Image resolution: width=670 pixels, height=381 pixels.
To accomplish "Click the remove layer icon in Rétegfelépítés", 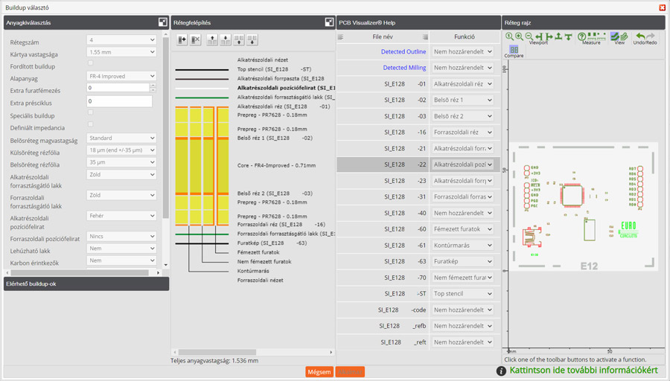I will pyautogui.click(x=196, y=39).
